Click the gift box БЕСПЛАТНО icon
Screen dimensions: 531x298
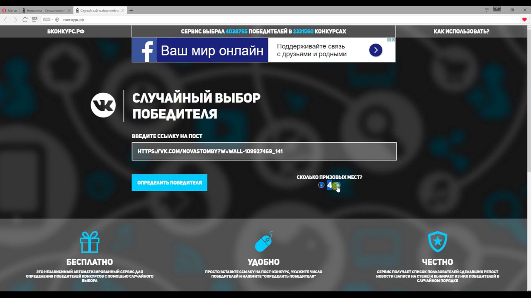(90, 242)
